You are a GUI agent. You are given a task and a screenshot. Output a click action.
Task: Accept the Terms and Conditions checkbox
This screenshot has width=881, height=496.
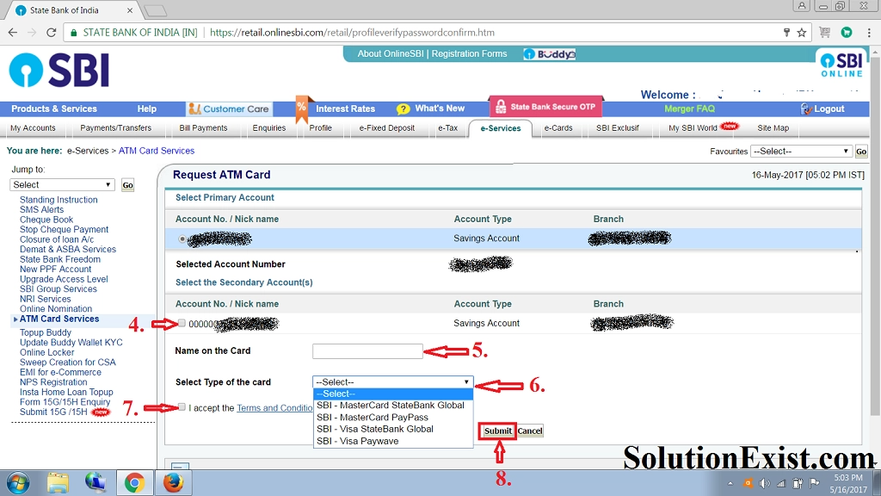[x=182, y=406]
